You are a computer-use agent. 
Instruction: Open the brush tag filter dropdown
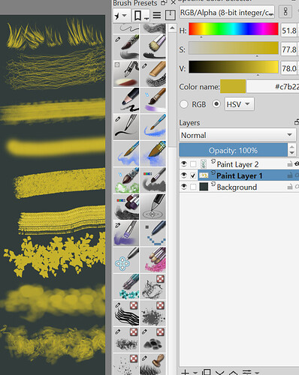121,16
